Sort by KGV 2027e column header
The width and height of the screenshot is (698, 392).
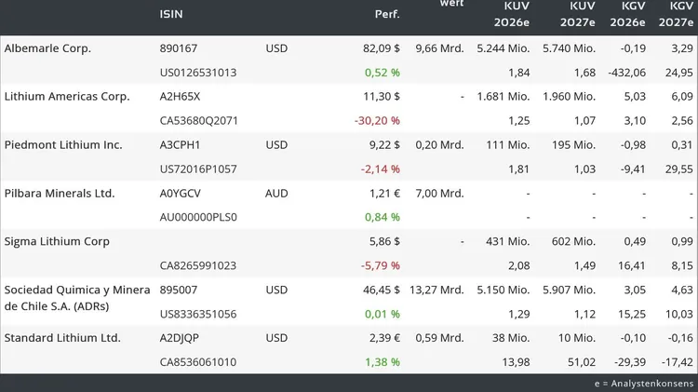click(x=676, y=14)
